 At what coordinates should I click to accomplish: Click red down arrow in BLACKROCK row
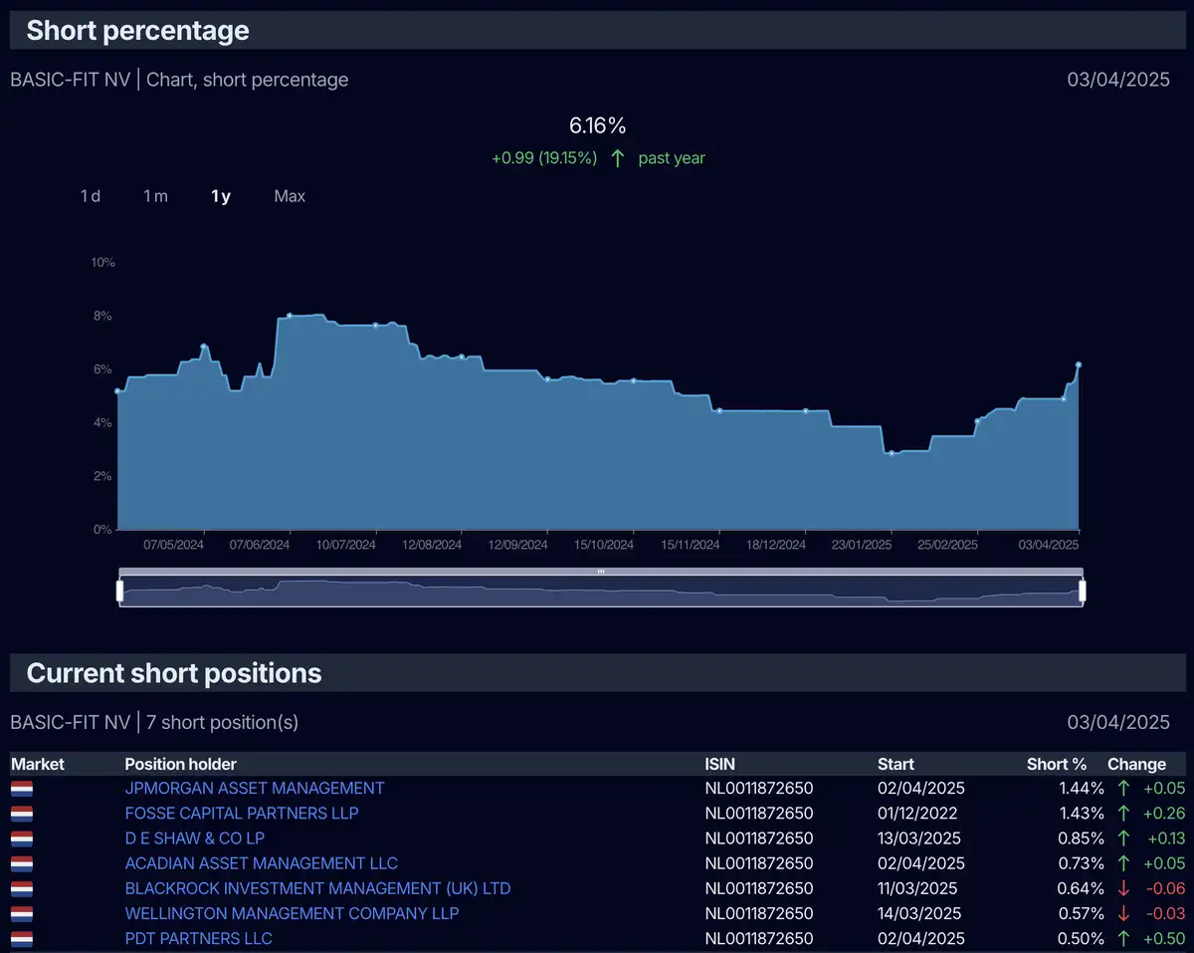pos(1123,888)
